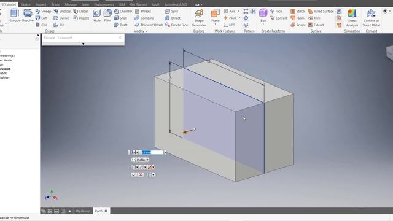Pick the Coil tool

coord(42,25)
